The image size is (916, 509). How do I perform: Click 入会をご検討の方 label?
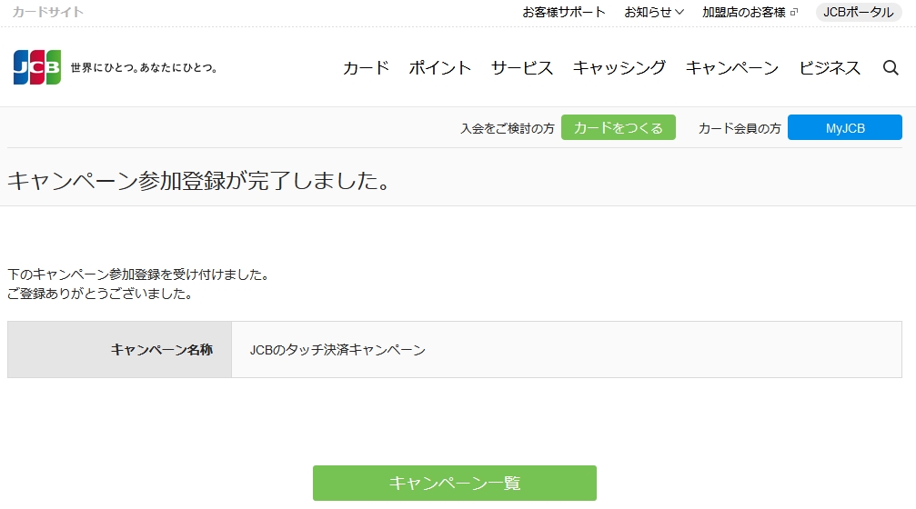point(507,128)
